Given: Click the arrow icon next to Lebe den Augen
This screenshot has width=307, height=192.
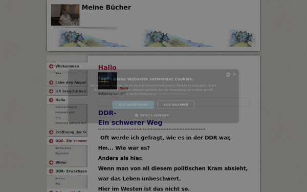Looking at the screenshot, I should [51, 82].
